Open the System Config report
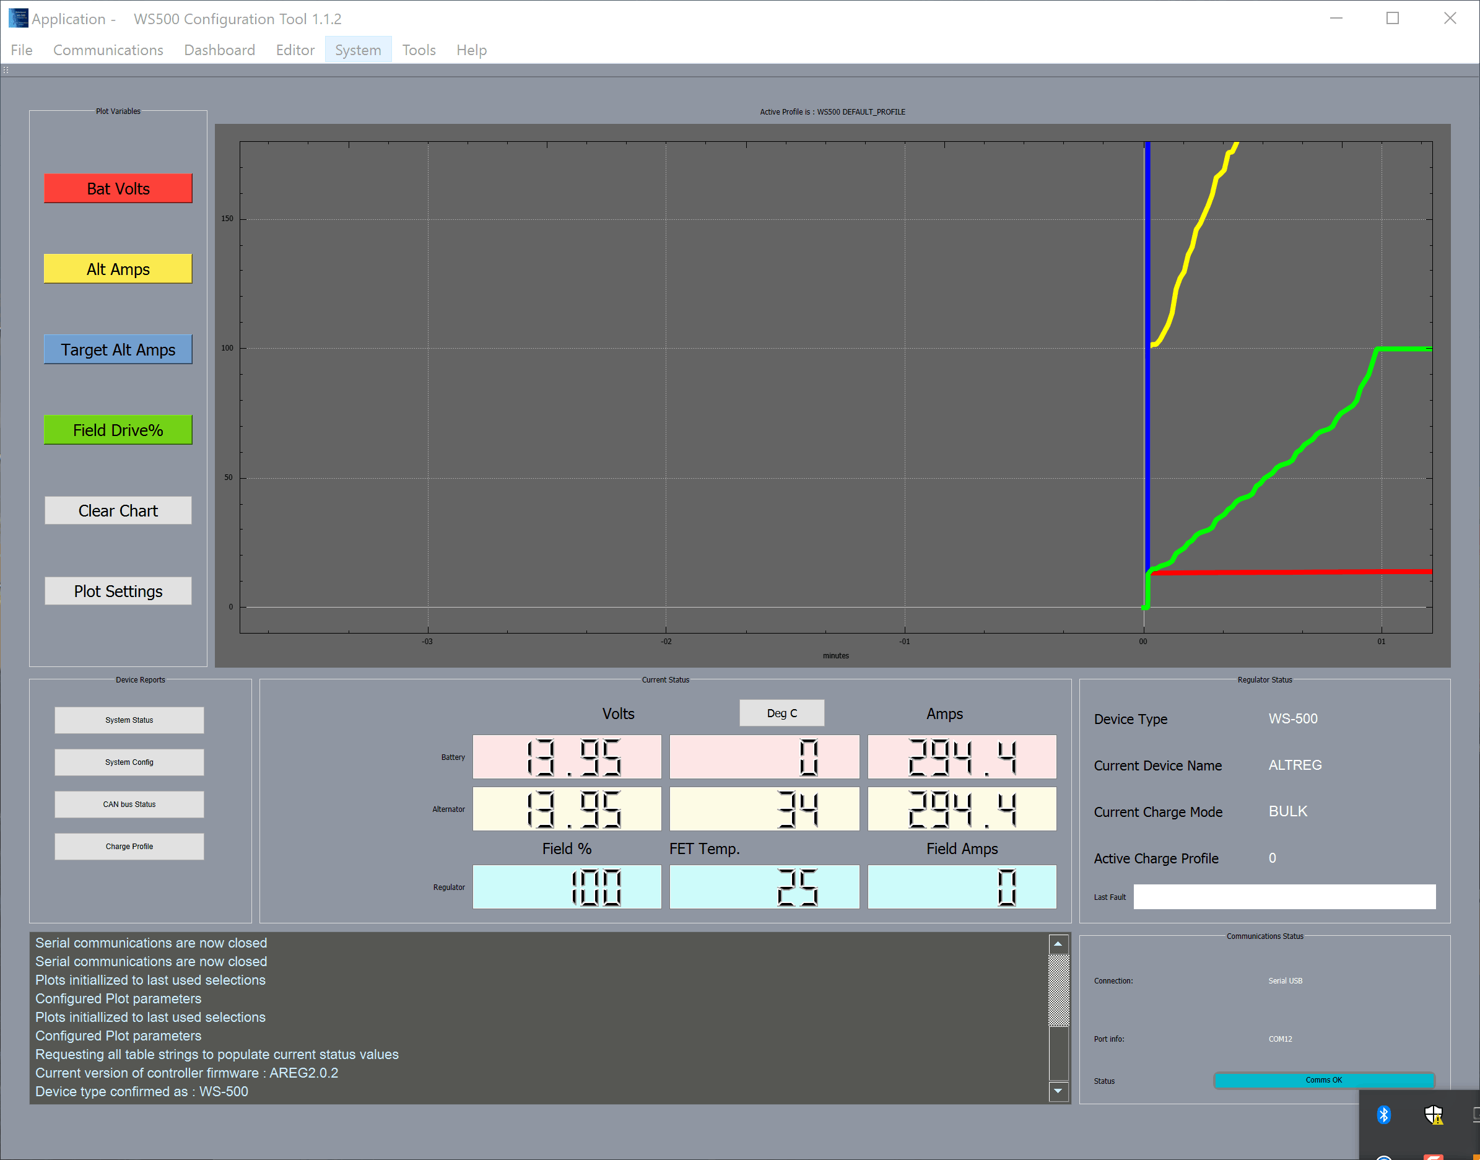 [129, 762]
